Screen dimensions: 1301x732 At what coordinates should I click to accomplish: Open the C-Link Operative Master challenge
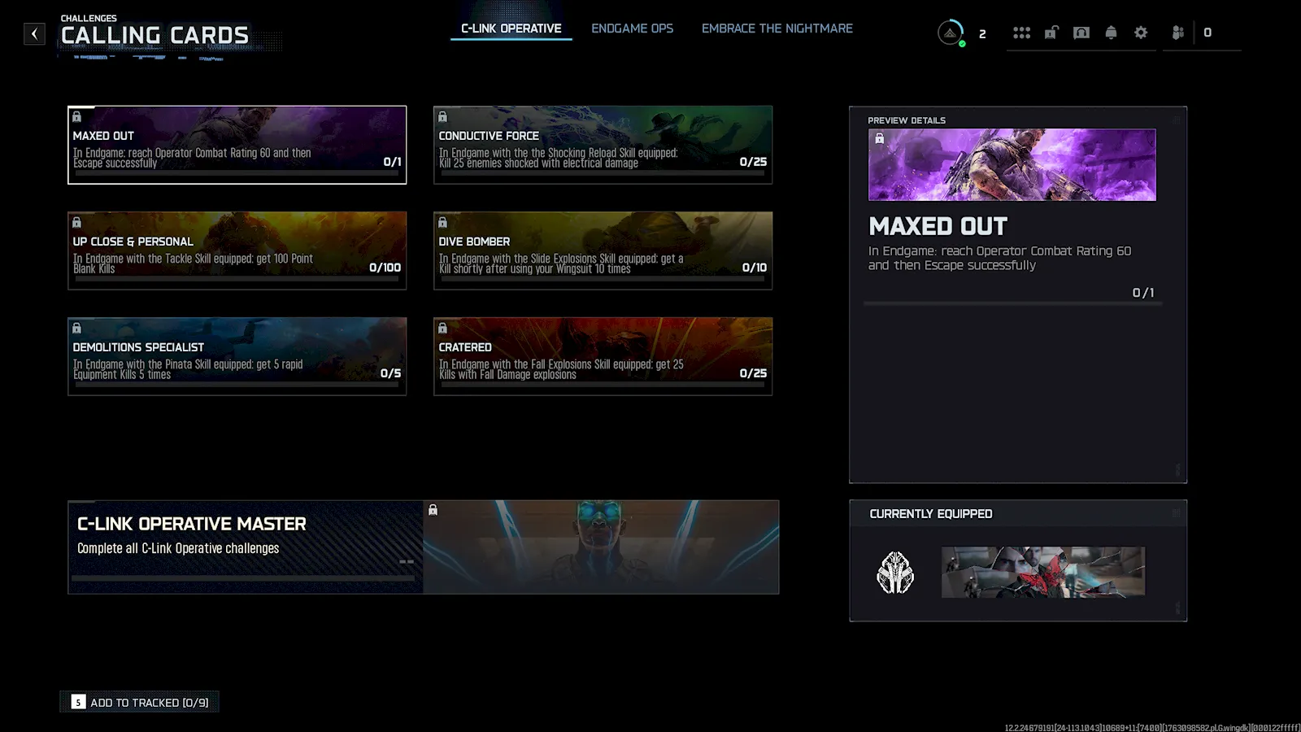(423, 547)
